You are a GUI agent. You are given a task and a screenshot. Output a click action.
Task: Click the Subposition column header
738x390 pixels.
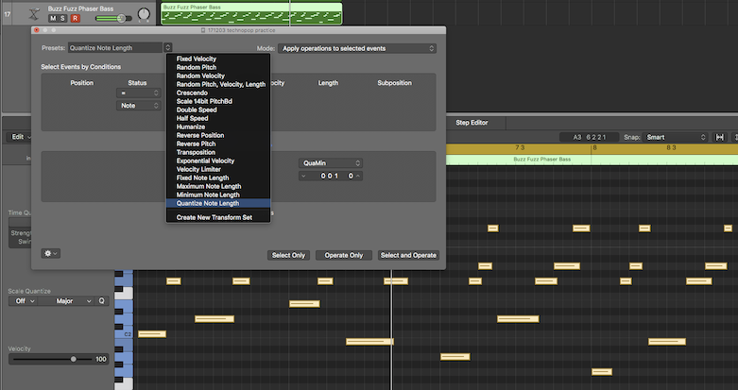click(394, 83)
